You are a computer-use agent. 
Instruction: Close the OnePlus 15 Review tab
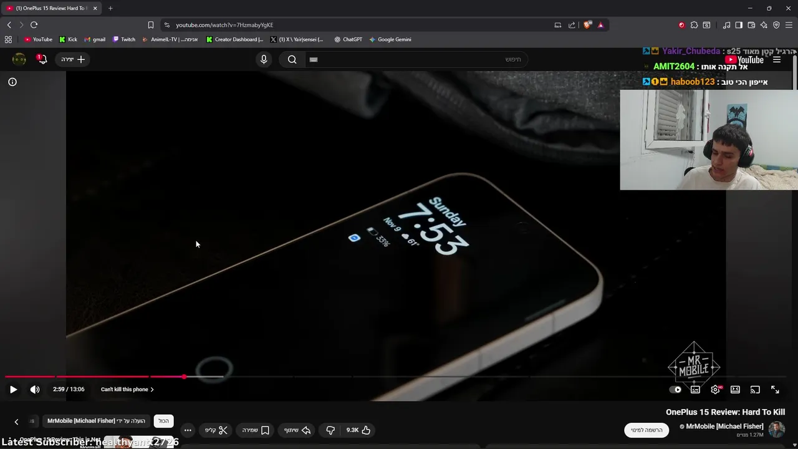pos(95,8)
